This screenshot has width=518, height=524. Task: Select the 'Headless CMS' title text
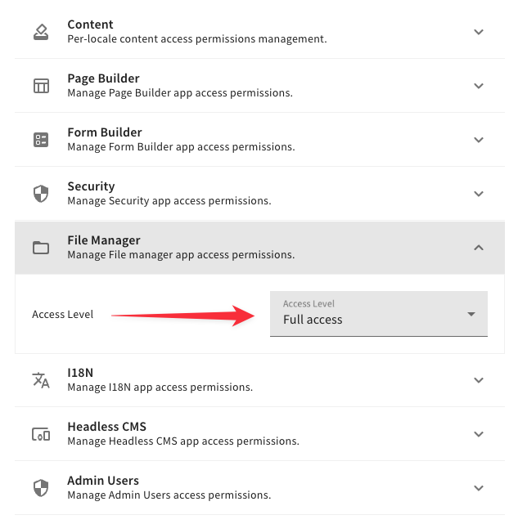coord(106,427)
